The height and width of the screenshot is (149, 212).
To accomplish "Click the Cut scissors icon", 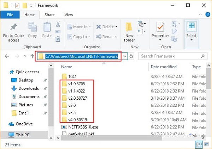I will click(x=58, y=25).
